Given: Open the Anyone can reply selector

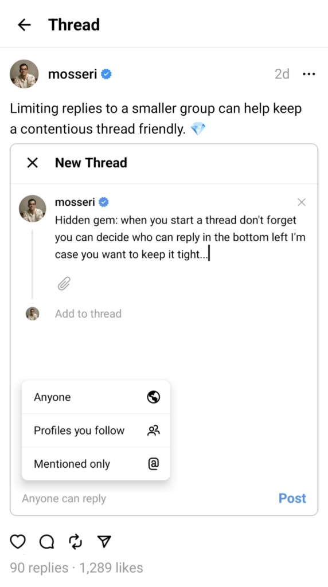Looking at the screenshot, I should (x=64, y=499).
